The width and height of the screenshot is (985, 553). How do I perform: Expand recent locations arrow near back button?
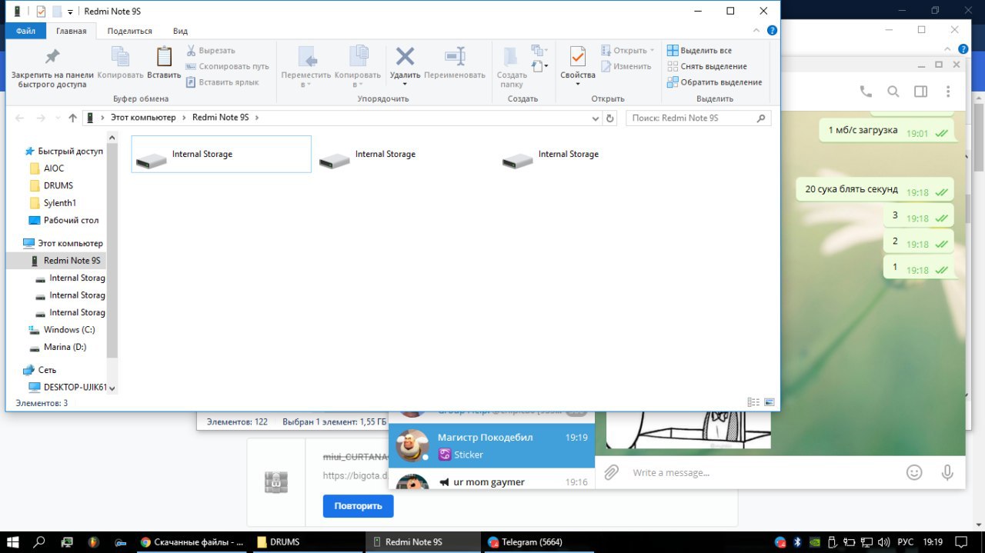coord(58,118)
